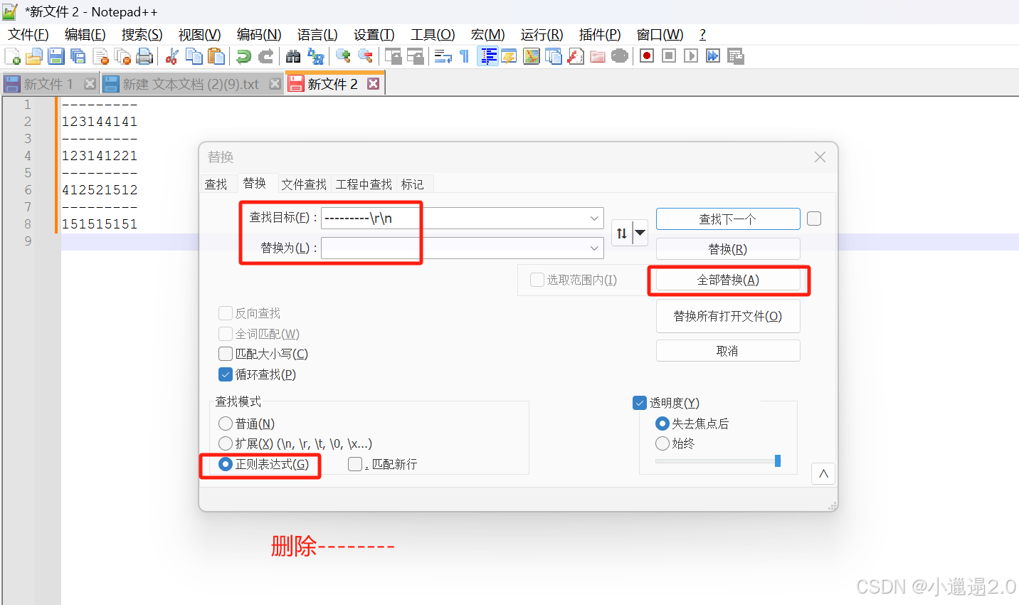Open the Document Map icon
The width and height of the screenshot is (1019, 605).
[531, 56]
